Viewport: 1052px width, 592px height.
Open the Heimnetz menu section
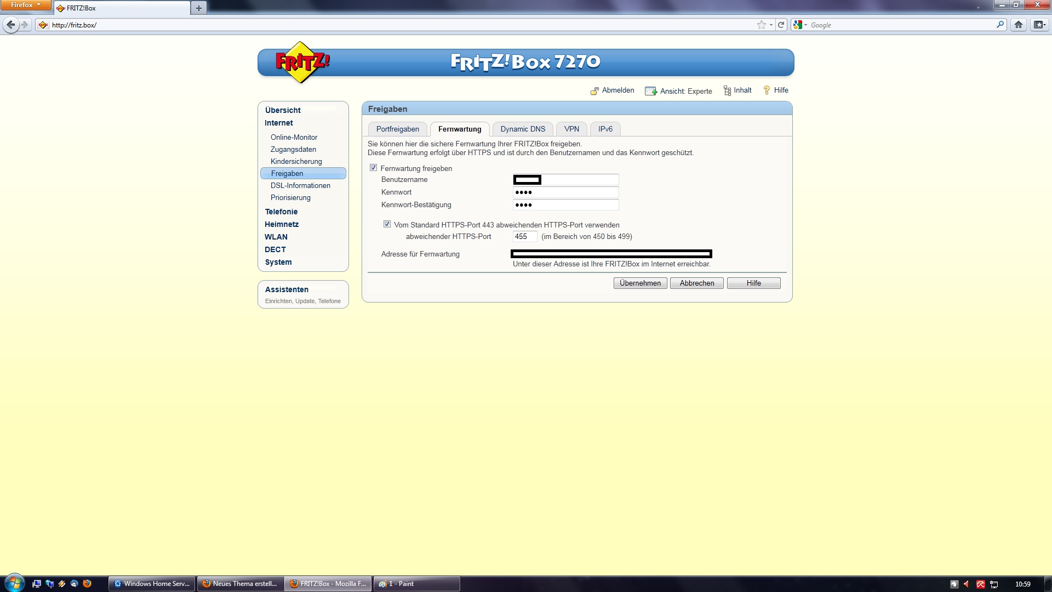coord(282,224)
